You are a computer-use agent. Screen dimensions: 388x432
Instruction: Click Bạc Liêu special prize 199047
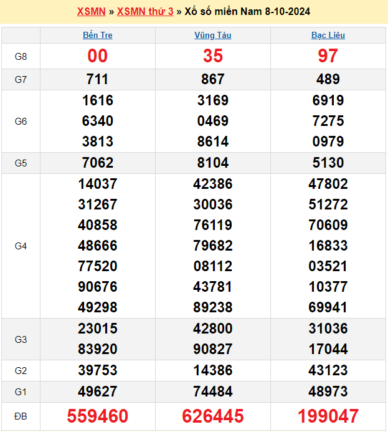328,416
